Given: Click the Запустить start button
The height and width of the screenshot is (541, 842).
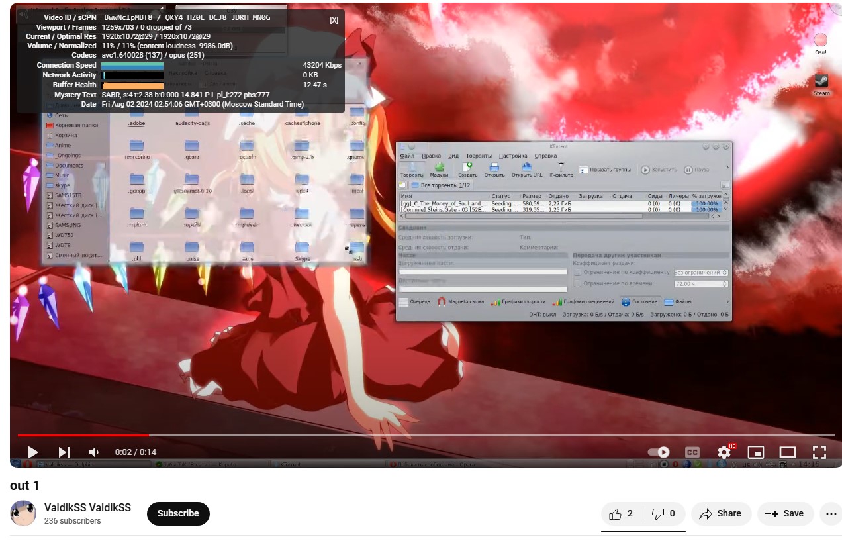Looking at the screenshot, I should [x=659, y=170].
